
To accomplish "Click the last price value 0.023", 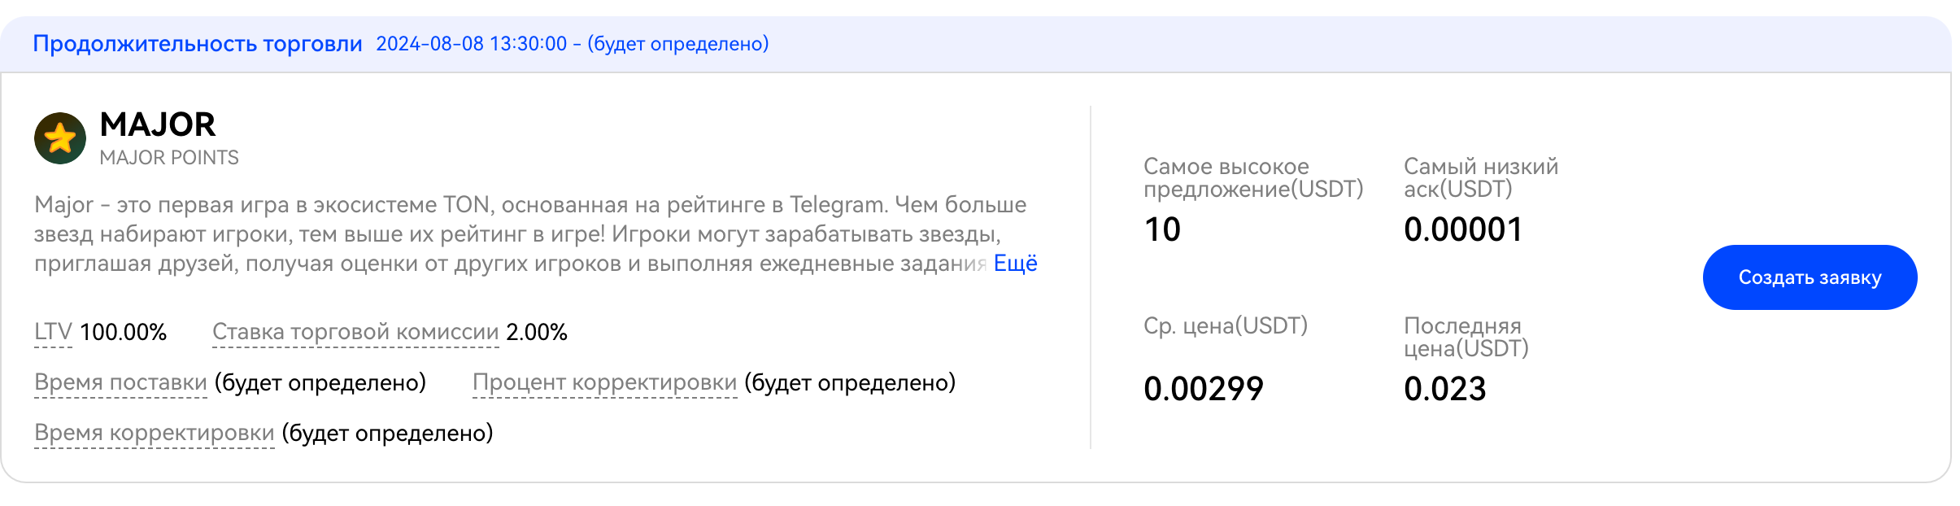I will click(1444, 389).
